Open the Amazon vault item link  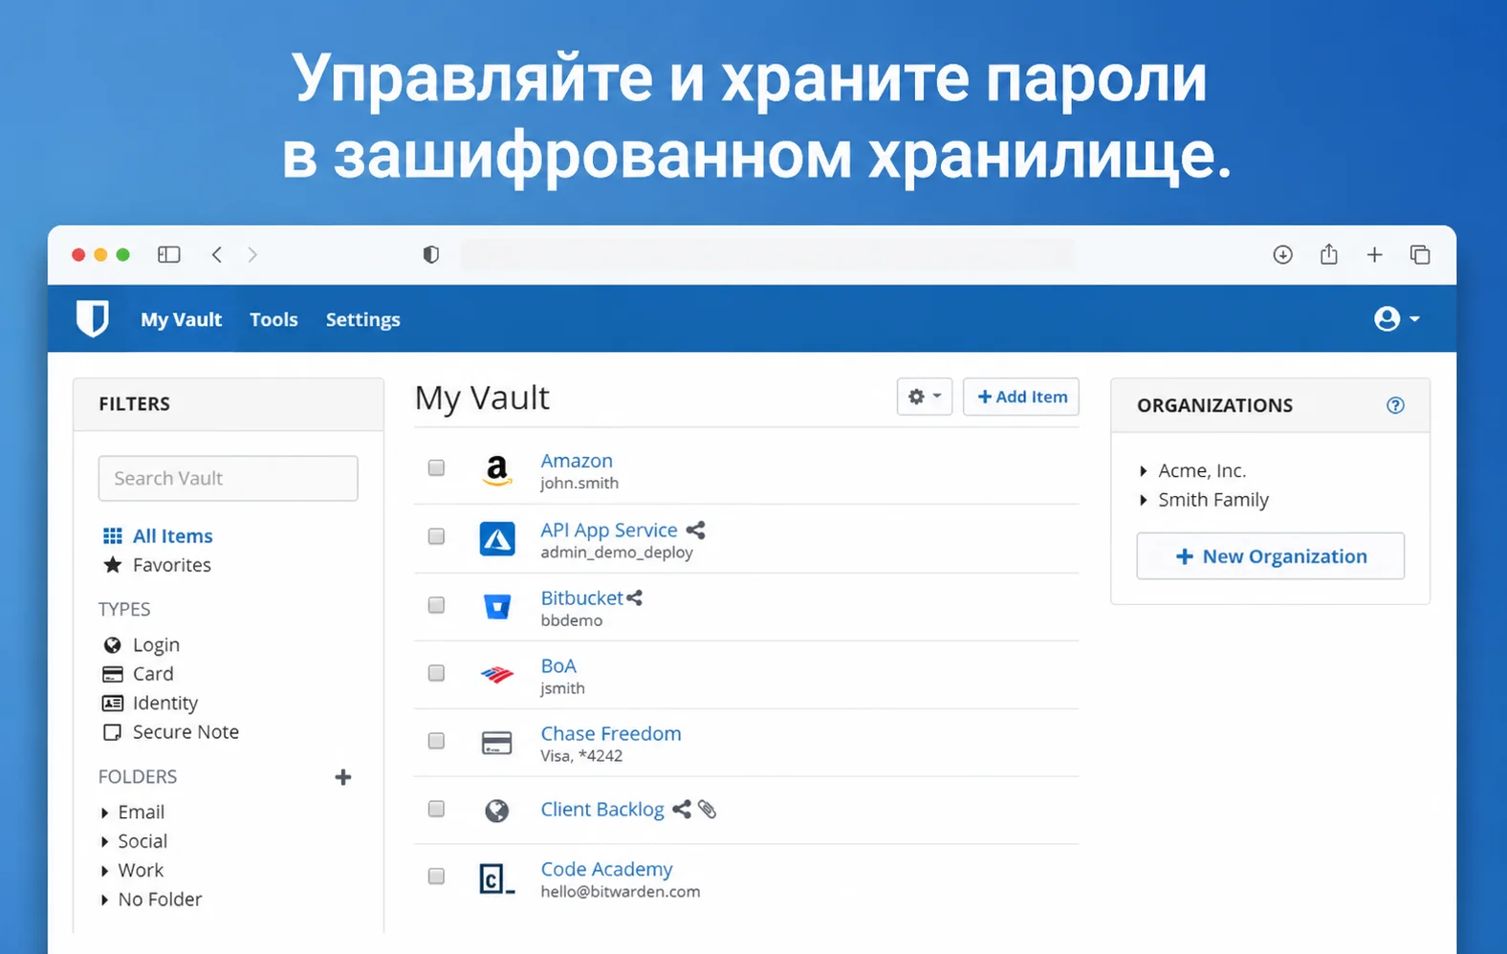click(577, 461)
